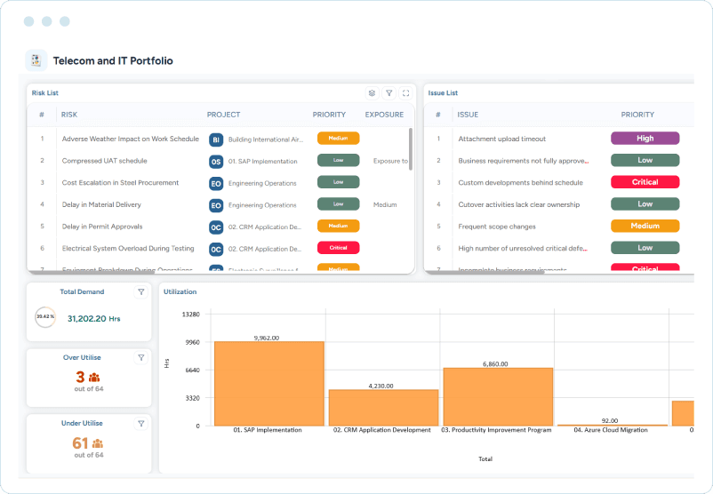Click Building International Air project name
This screenshot has width=713, height=494.
click(x=266, y=139)
